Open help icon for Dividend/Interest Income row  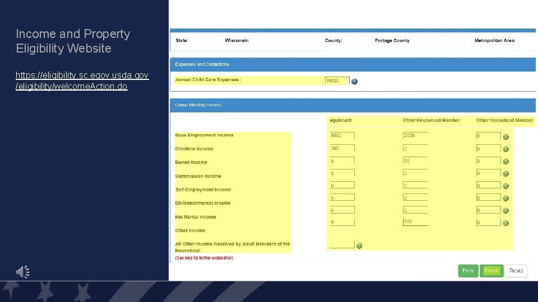pyautogui.click(x=505, y=199)
